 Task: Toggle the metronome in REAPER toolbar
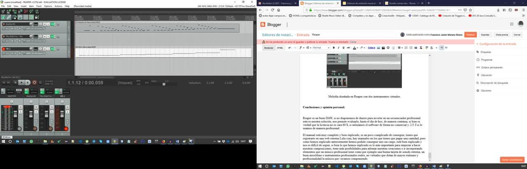tap(37, 12)
